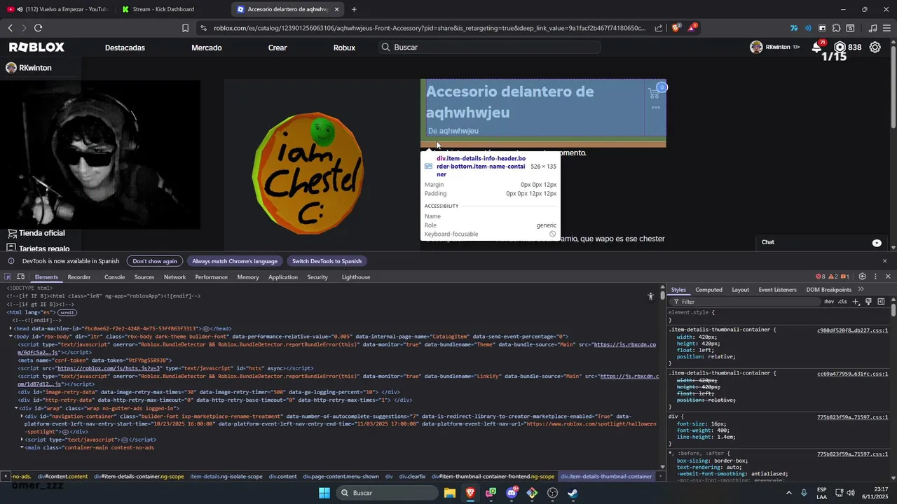
Task: Click the New Style Rule plus icon
Action: click(x=856, y=302)
